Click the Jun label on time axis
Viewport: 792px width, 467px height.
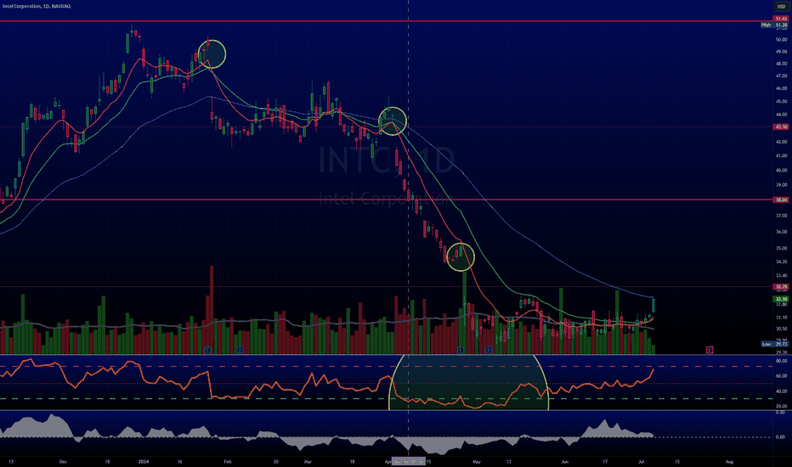click(x=565, y=461)
